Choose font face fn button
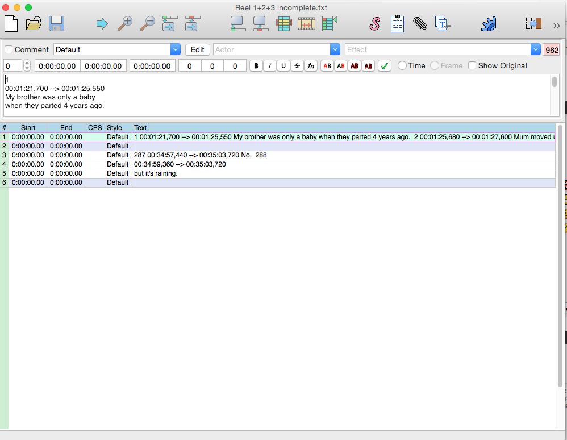This screenshot has height=440, width=567. pos(311,66)
